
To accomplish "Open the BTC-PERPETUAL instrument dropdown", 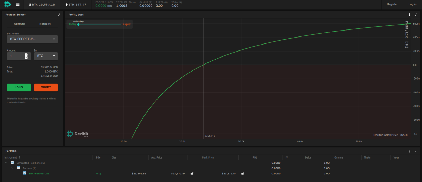I will point(32,39).
